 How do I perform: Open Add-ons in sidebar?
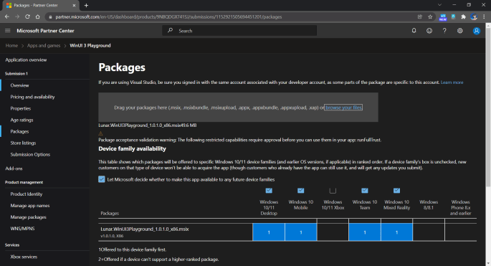(14, 168)
